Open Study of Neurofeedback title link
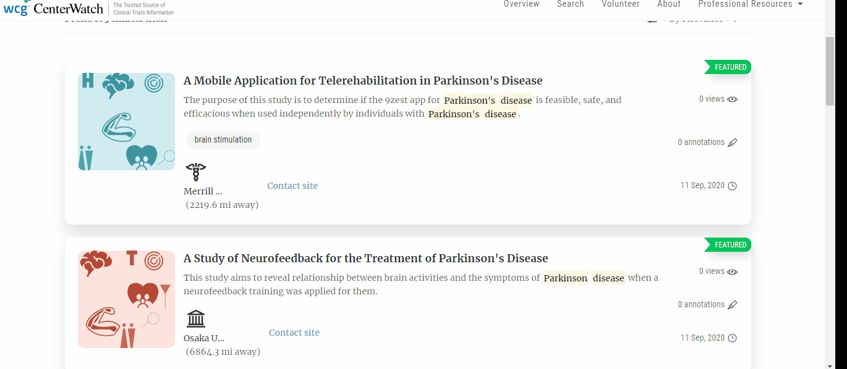Screen dimensions: 847x369 (365, 259)
